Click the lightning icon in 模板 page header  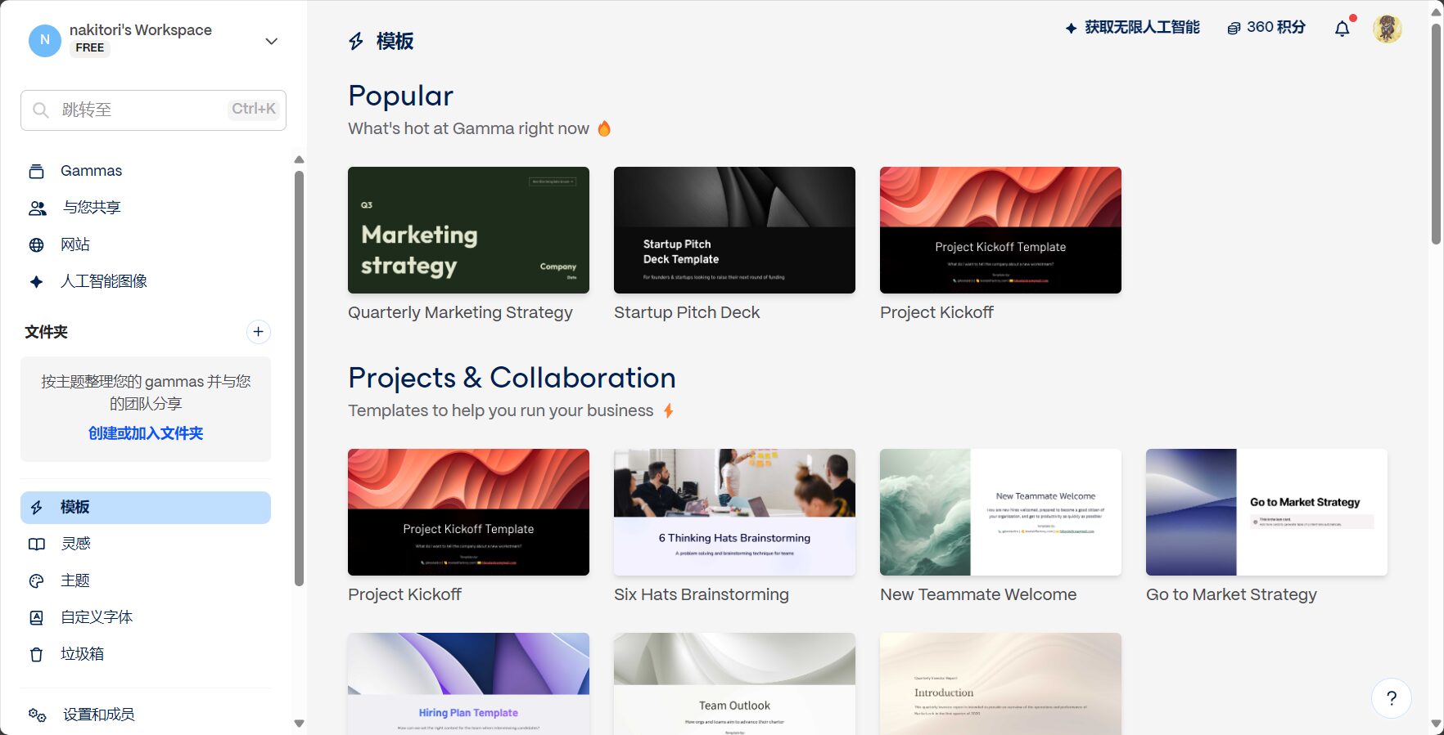(x=356, y=42)
